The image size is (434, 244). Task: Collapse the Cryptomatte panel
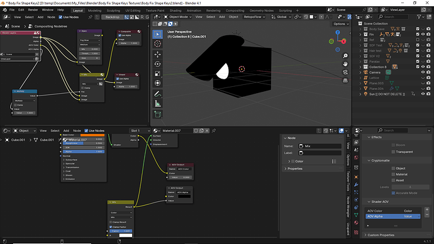[369, 160]
